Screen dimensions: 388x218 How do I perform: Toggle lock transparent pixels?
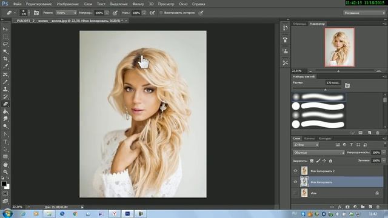pyautogui.click(x=312, y=160)
